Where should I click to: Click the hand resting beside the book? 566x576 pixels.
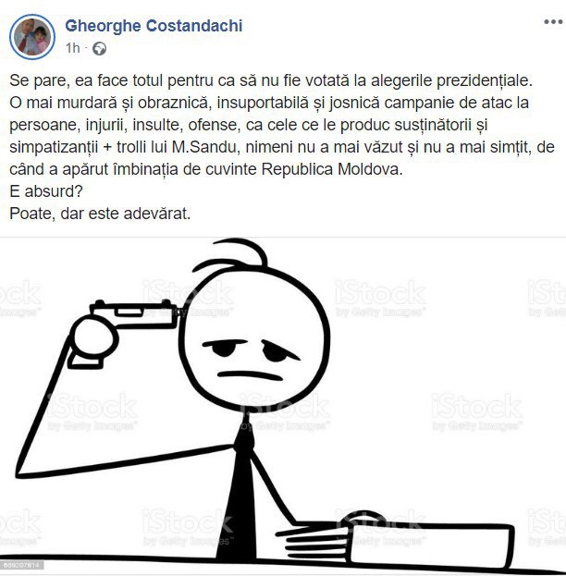click(316, 536)
